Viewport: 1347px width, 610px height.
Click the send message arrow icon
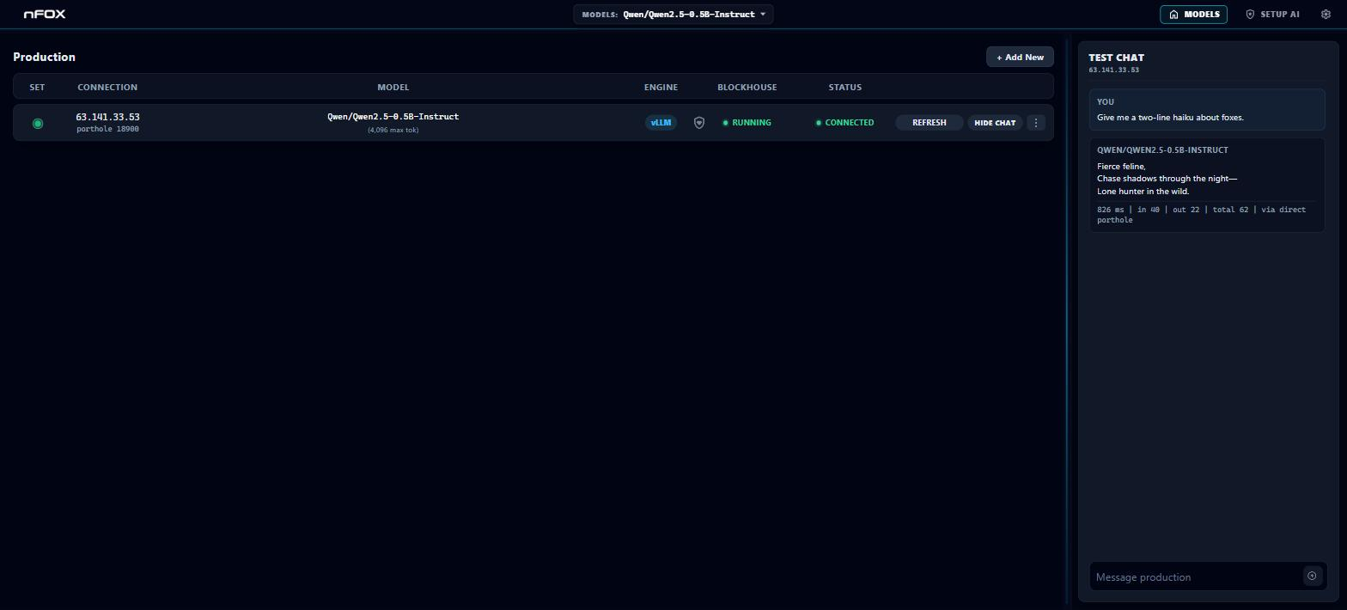point(1312,576)
